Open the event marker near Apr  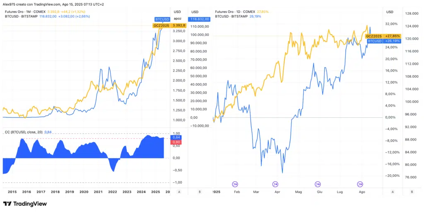[275, 184]
